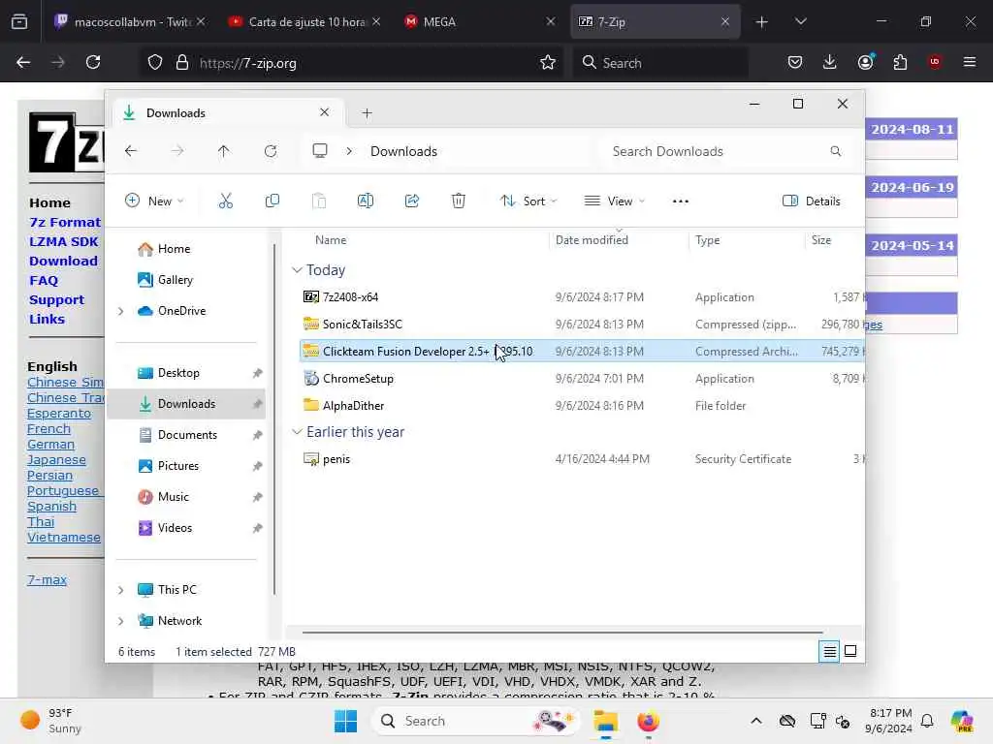Screen dimensions: 993x744
Task: Switch to macoscollabvm Twitch tab
Action: pyautogui.click(x=130, y=22)
